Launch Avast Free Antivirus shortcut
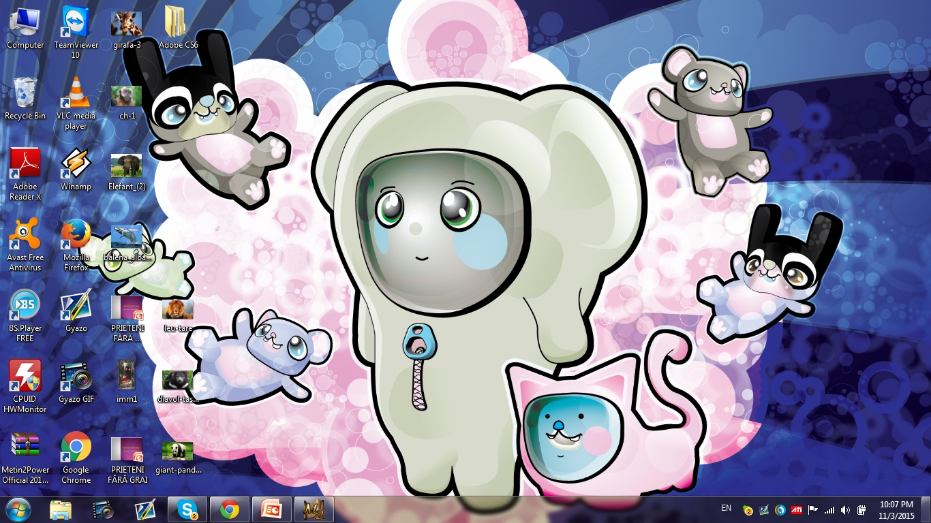Viewport: 931px width, 523px height. [x=25, y=245]
